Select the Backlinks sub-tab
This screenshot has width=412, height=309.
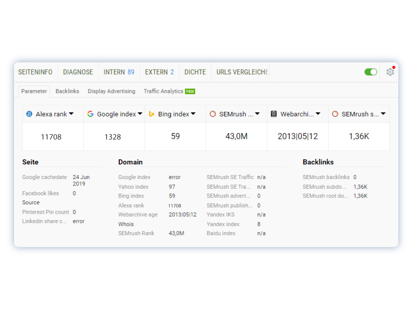67,91
